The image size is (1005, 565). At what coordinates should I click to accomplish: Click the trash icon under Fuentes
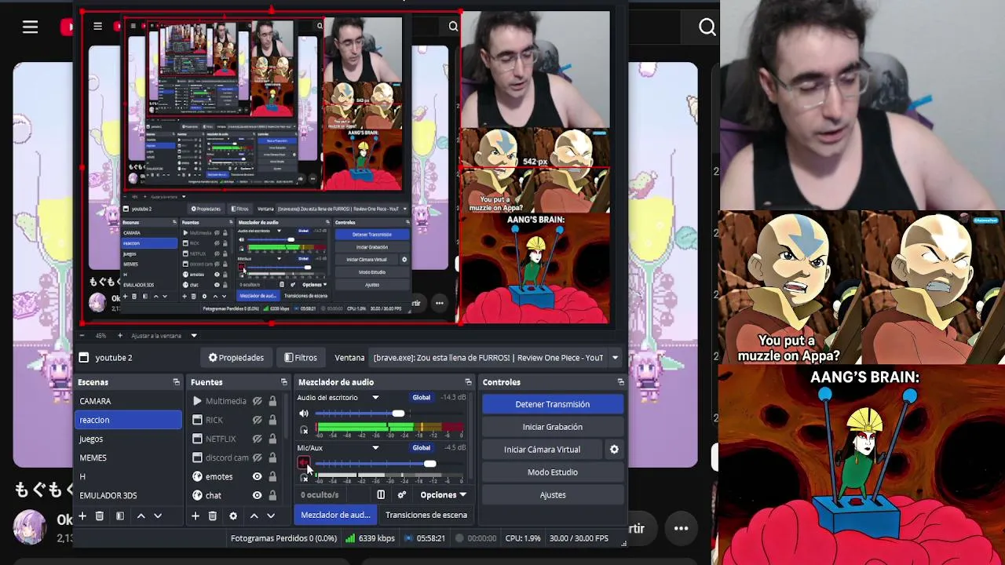pos(213,516)
